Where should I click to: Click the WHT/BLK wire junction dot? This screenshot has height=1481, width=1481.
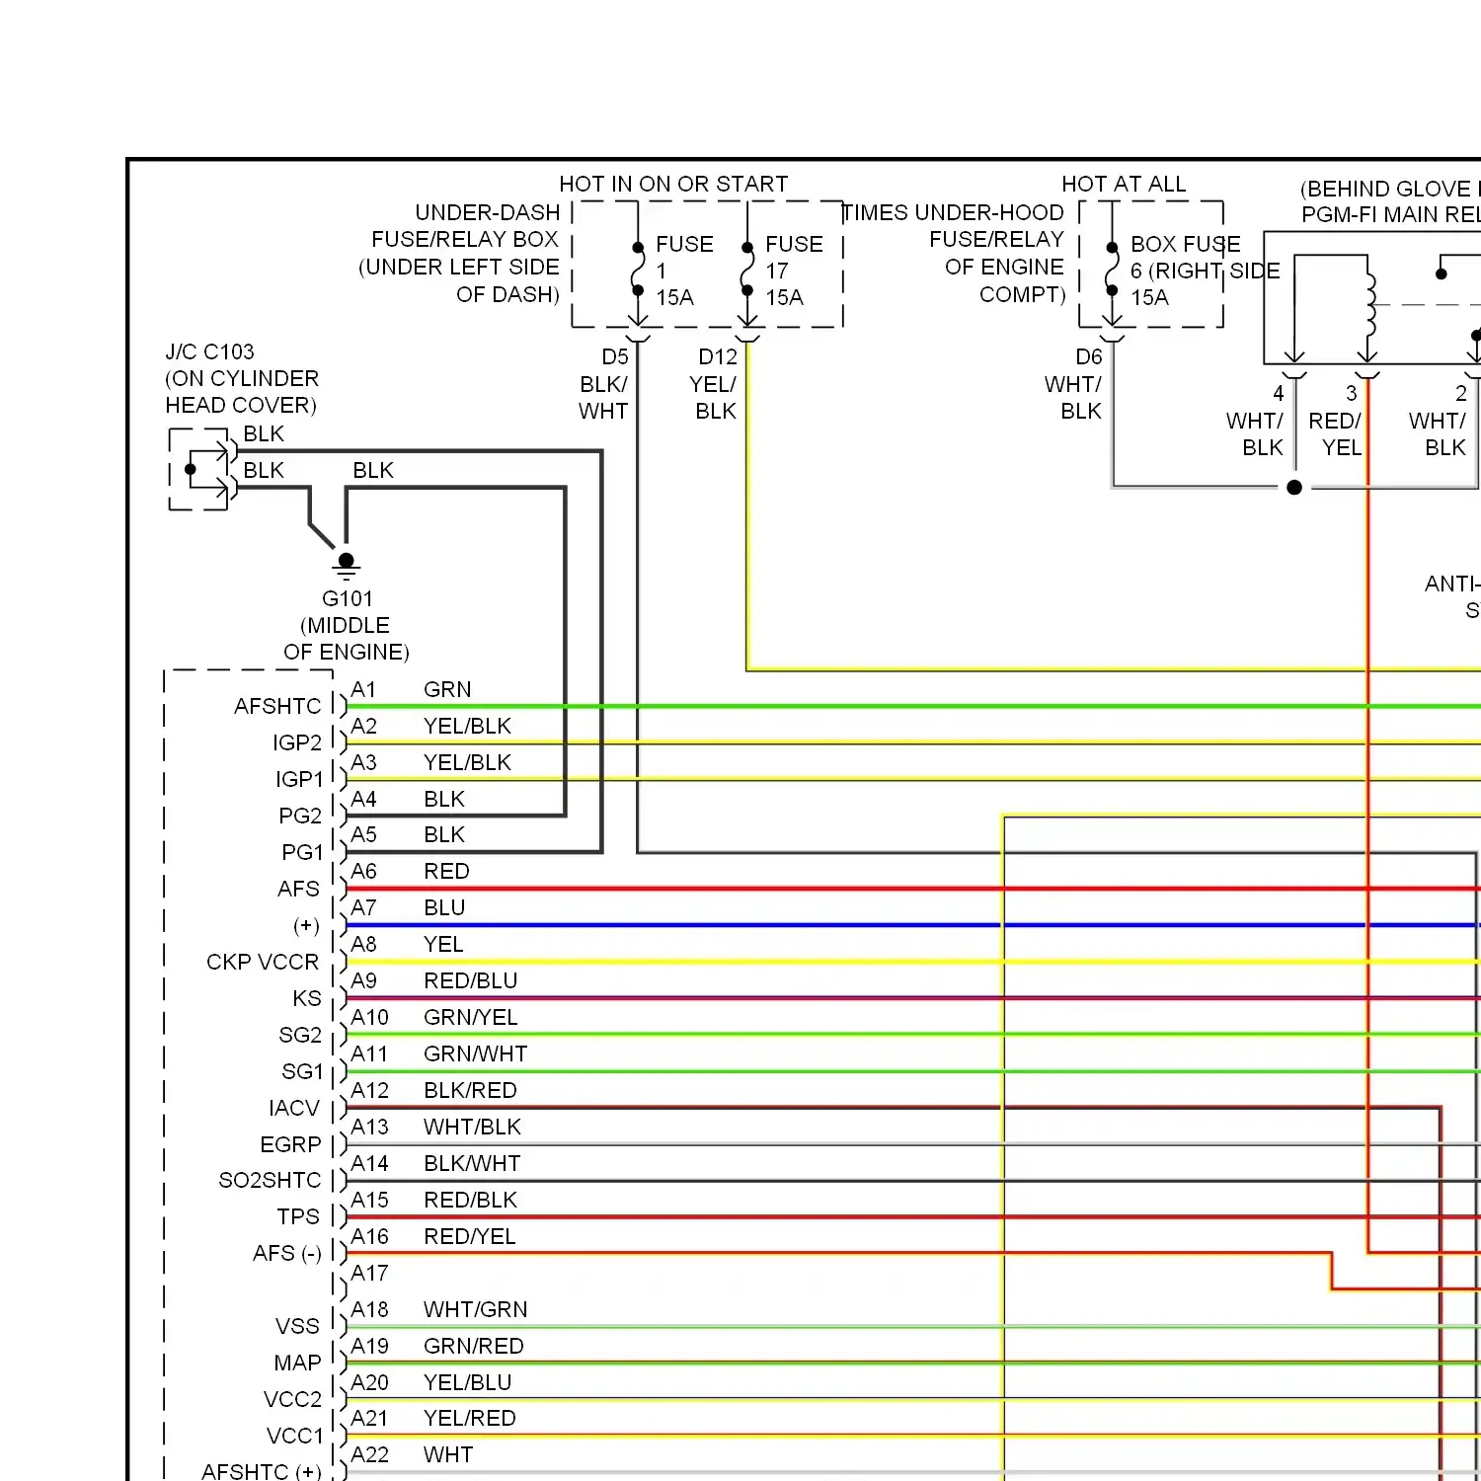point(1294,487)
